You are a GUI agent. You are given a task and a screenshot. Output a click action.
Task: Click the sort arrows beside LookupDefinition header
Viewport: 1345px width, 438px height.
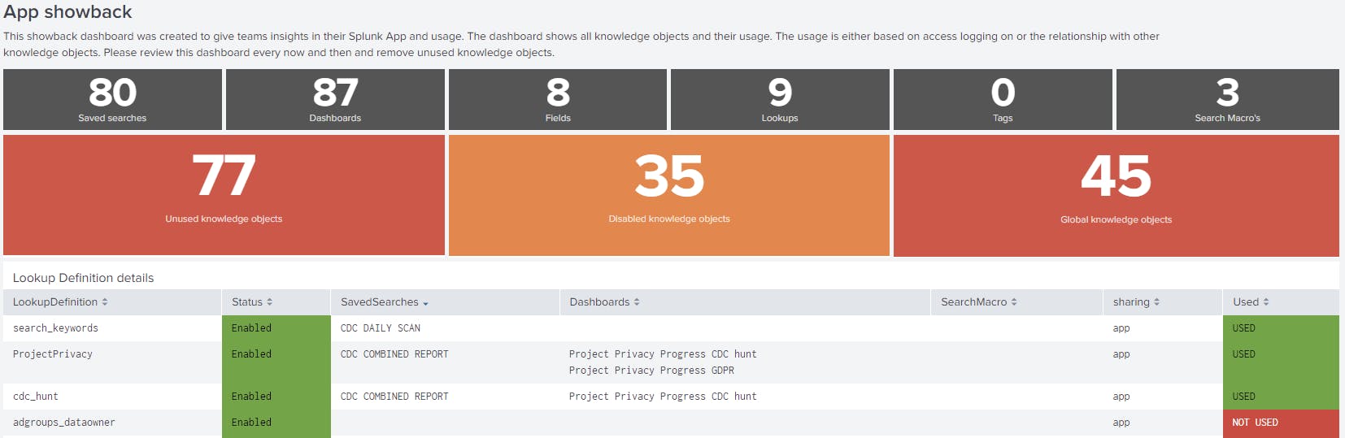(105, 302)
